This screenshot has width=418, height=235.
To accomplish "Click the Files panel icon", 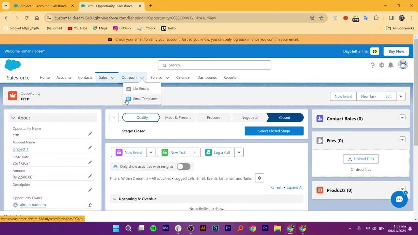I will 320,141.
